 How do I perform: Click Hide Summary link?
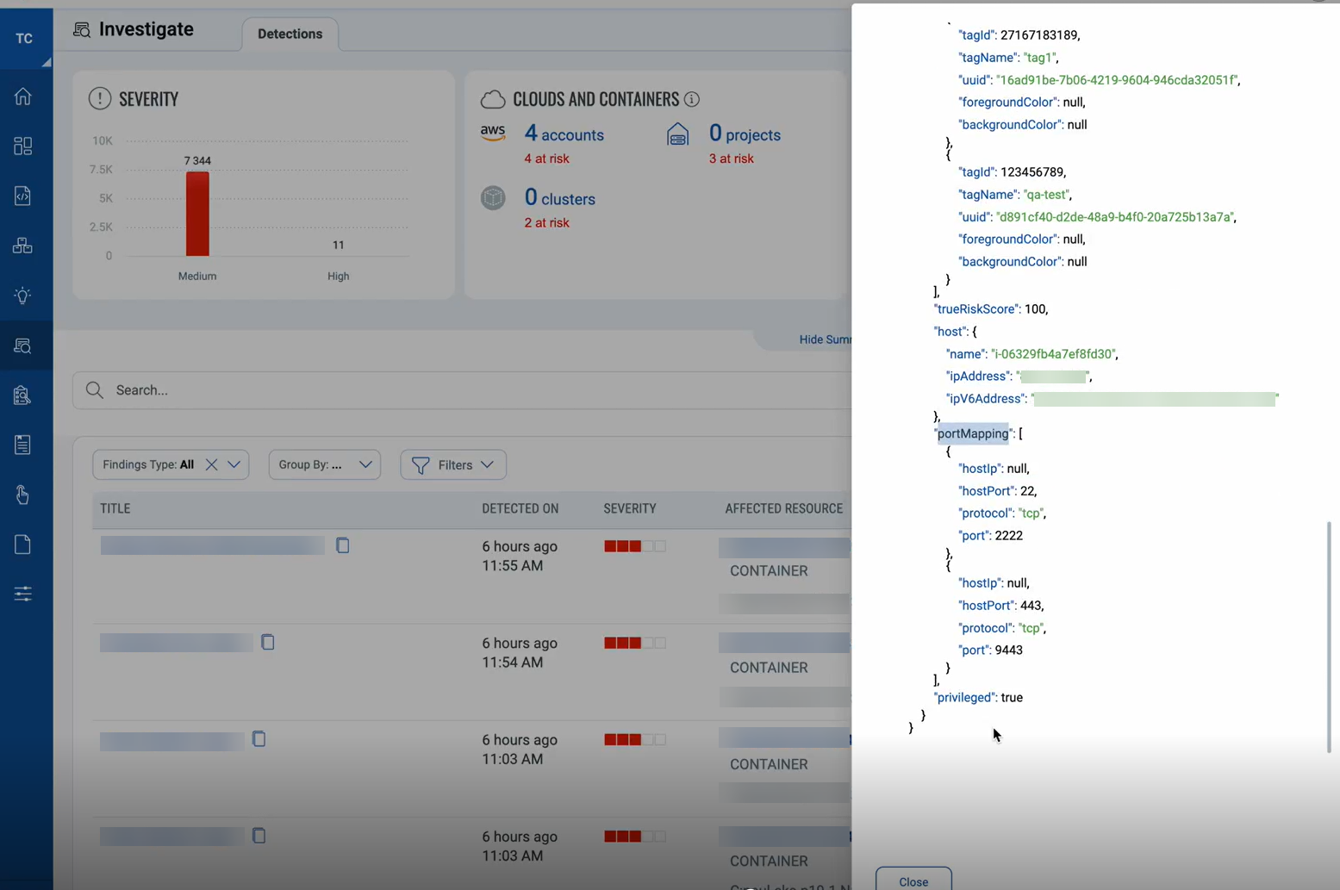(x=825, y=339)
